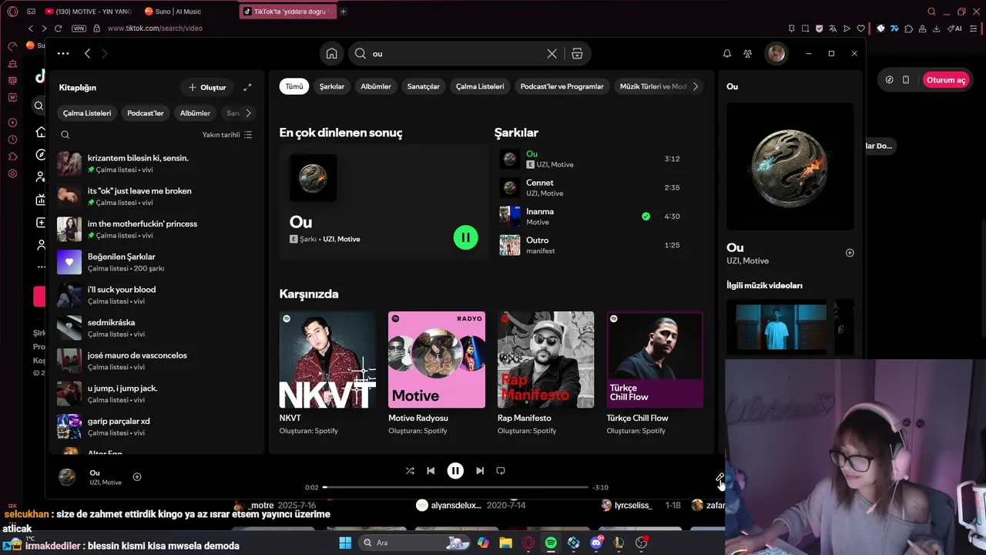
Task: Pause playback in the bottom player
Action: tap(455, 470)
